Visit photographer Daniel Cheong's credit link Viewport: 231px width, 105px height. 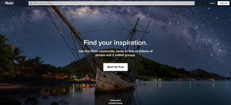point(115,103)
